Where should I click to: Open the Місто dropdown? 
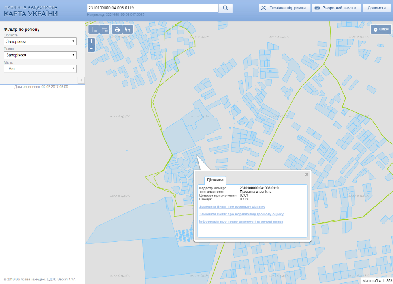(40, 69)
